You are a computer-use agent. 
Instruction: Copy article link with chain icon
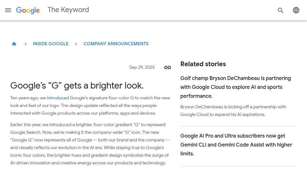pyautogui.click(x=168, y=68)
